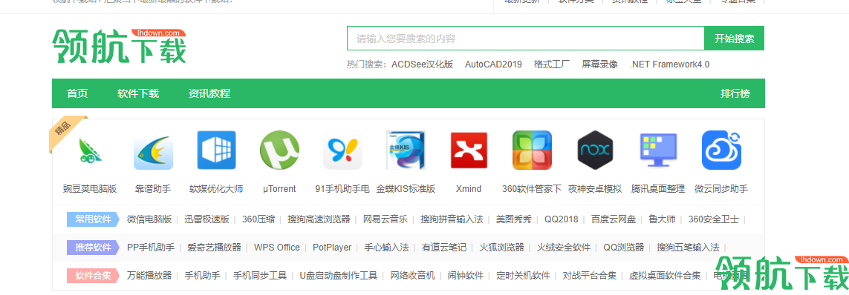Open the 91手机助手 app icon
This screenshot has width=849, height=295.
coord(342,150)
